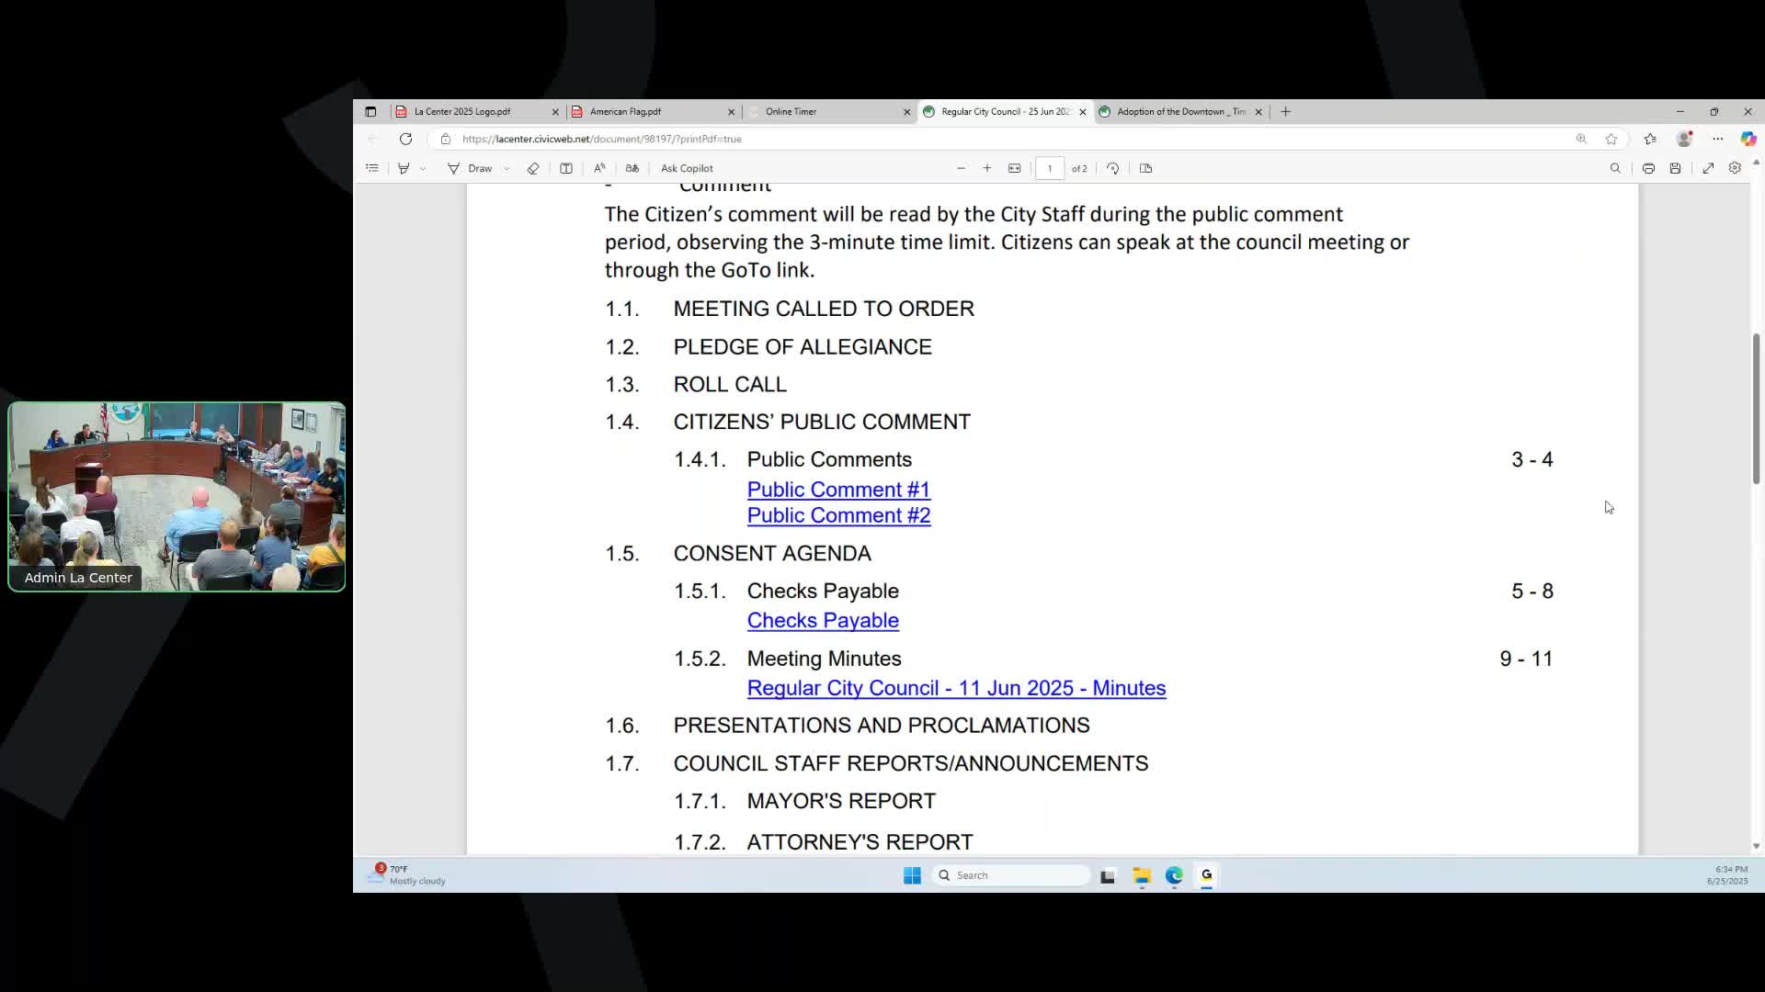1765x992 pixels.
Task: Expand the Highlight tool color dropdown
Action: 423,169
